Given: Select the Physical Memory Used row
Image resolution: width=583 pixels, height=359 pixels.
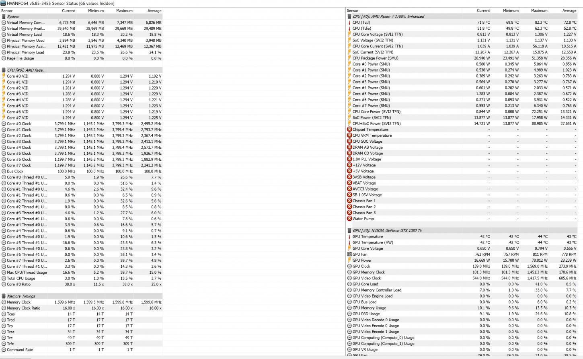Looking at the screenshot, I should 82,40.
